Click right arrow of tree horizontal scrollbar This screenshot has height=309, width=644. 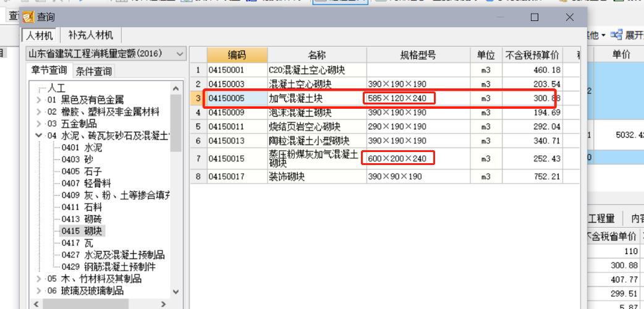pyautogui.click(x=164, y=304)
